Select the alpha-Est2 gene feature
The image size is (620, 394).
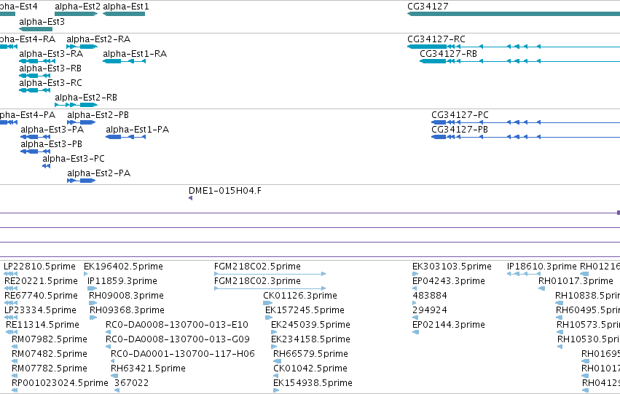click(76, 14)
